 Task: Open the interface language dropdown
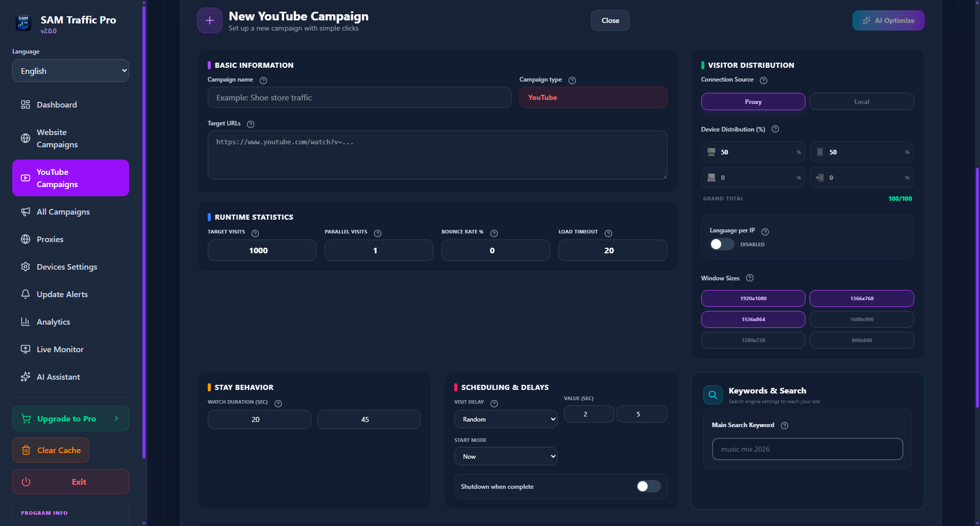pos(70,70)
